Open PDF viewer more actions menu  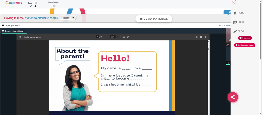205,37
